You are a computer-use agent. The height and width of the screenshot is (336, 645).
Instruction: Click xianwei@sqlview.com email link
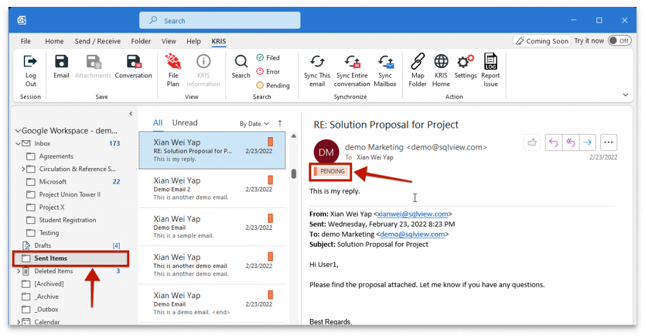[x=413, y=214]
